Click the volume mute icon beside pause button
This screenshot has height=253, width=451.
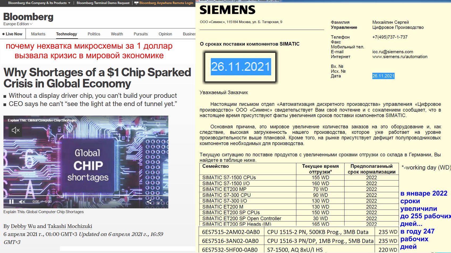coord(22,202)
